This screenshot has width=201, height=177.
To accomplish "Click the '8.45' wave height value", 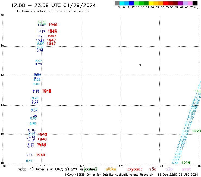I will pos(196,103).
